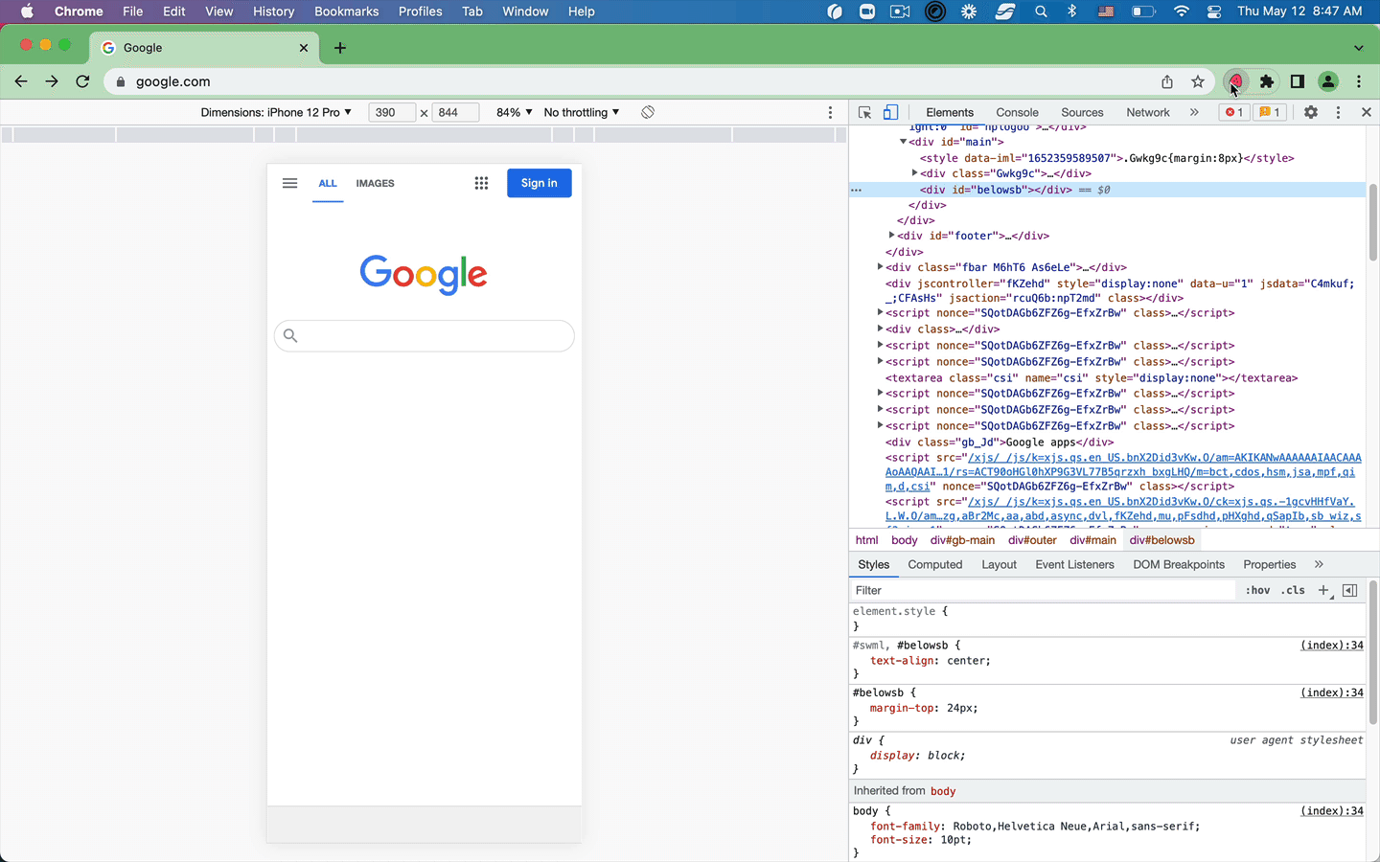Toggle the element states sidebar panel
Viewport: 1380px width, 862px height.
pos(1349,590)
